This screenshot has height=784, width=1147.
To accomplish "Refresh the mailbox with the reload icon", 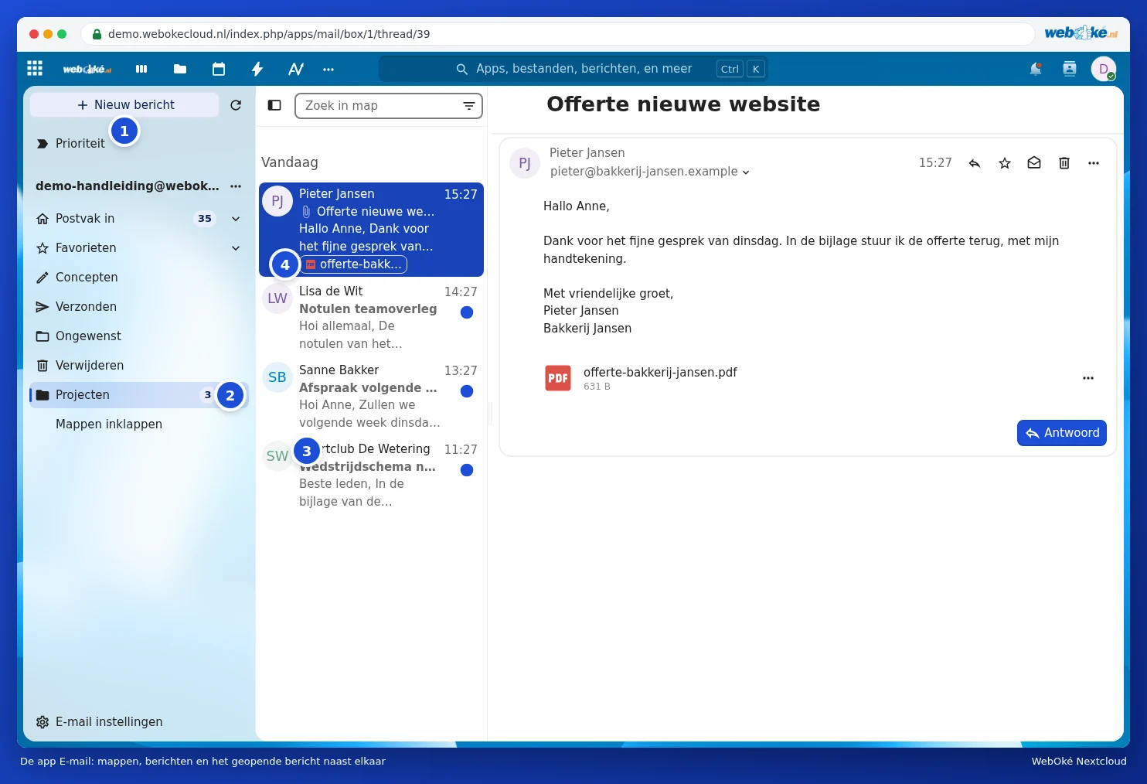I will tap(236, 105).
